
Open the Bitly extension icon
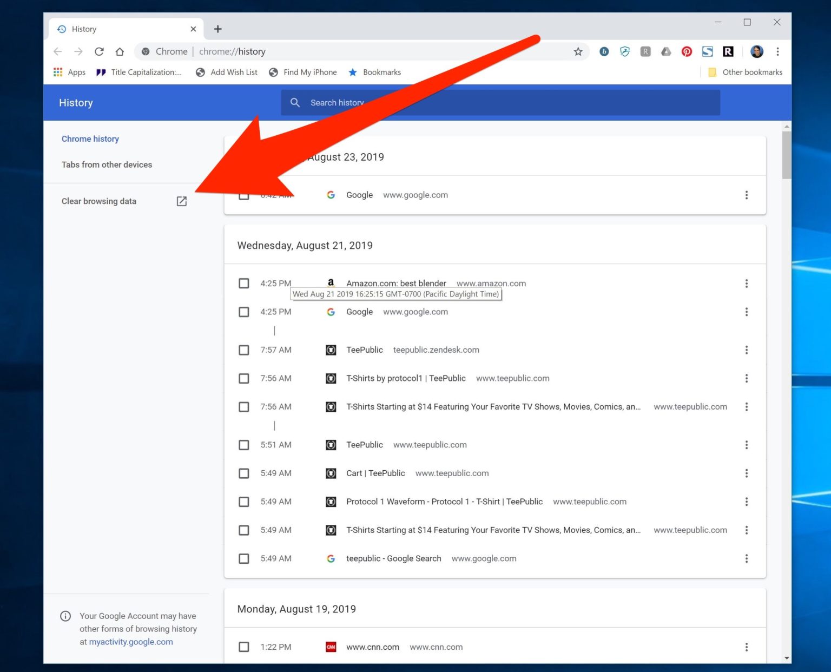(x=604, y=51)
